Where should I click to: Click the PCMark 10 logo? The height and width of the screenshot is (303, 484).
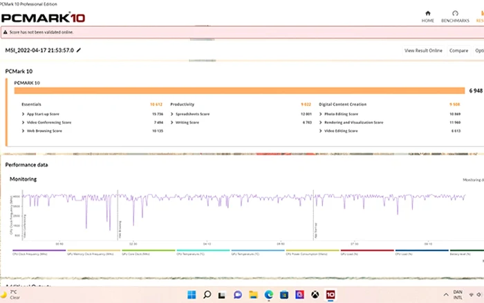point(43,17)
